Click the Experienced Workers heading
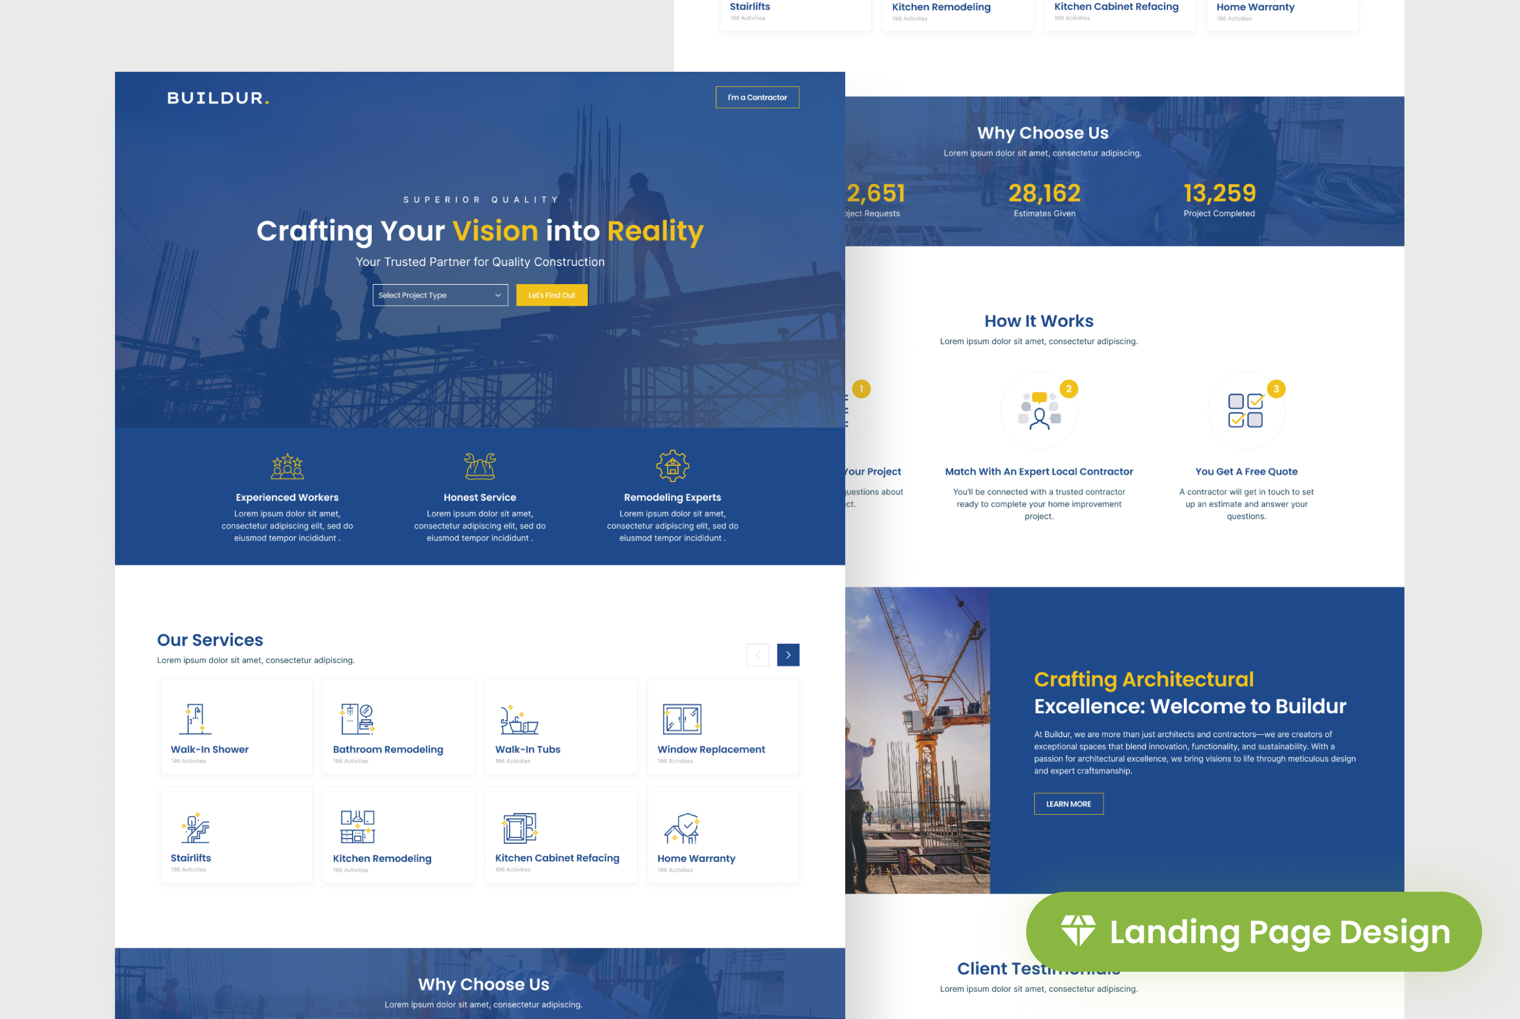This screenshot has height=1019, width=1520. coord(287,497)
